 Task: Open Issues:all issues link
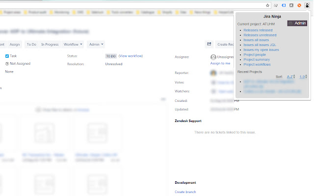(x=256, y=40)
